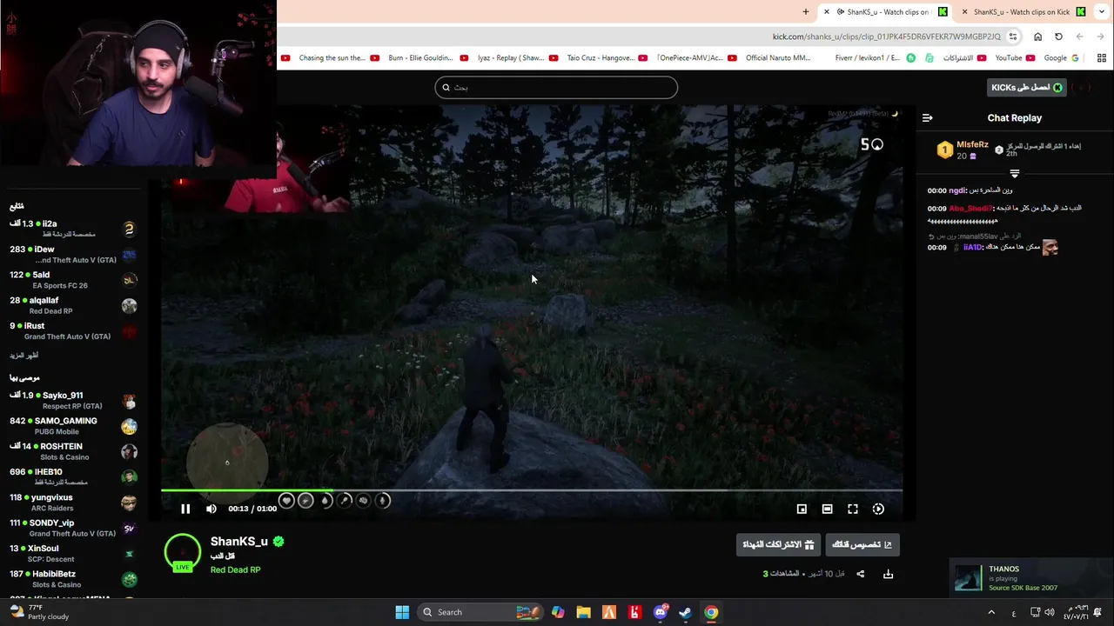Open ShanKS_u channel name link

tap(239, 542)
